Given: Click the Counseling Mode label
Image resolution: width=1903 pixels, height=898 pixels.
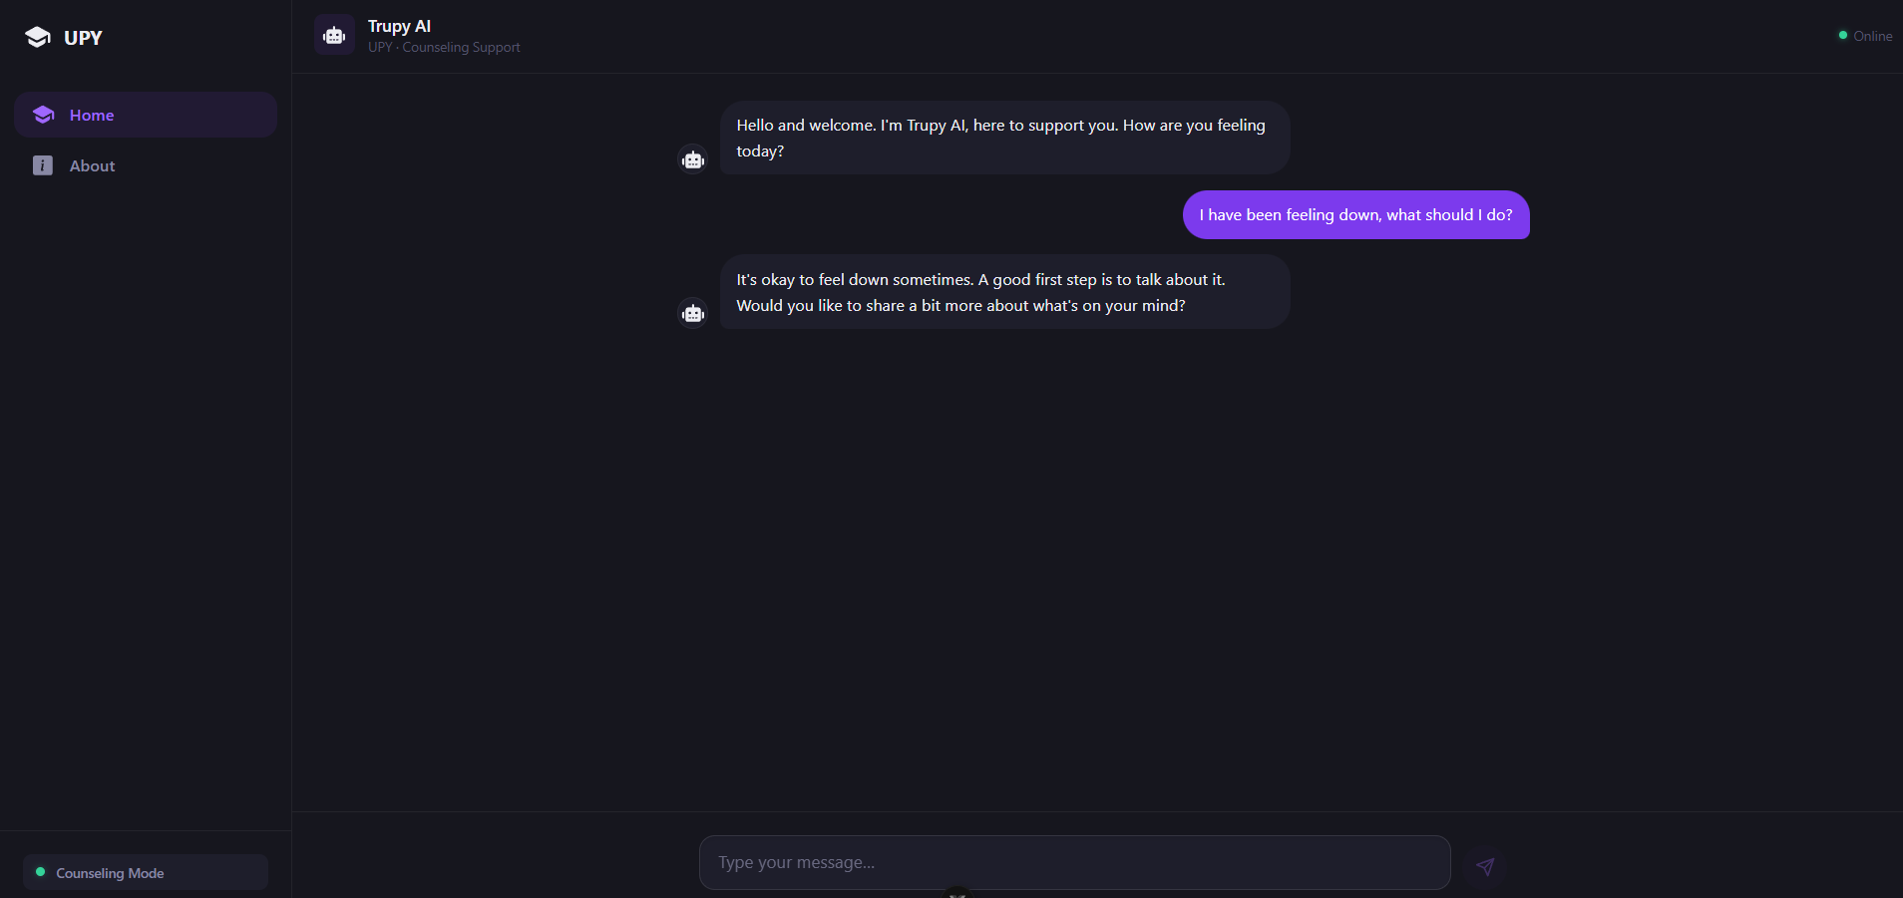Looking at the screenshot, I should 110,873.
